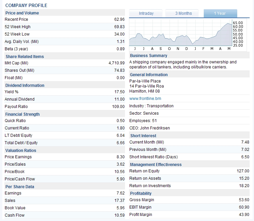Click the Current Month (Mil) value 7.48

pos(245,142)
